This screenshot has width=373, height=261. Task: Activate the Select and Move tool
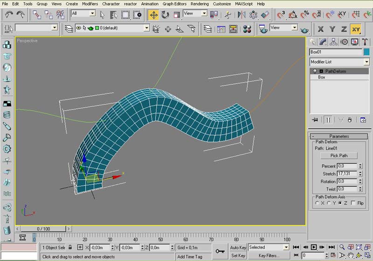(153, 15)
